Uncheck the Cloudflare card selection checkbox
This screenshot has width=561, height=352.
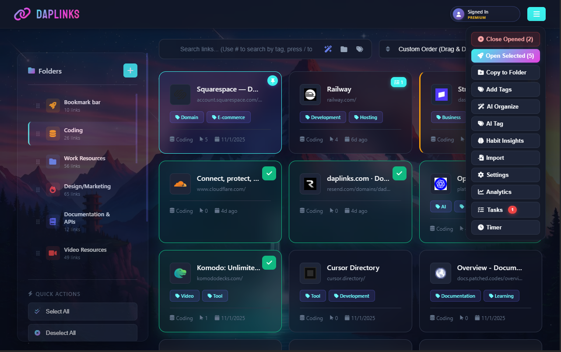click(269, 173)
